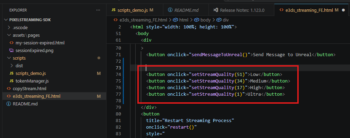Click line number 71 in gutter
Viewport: 350px width, 138px height.
[x=118, y=55]
